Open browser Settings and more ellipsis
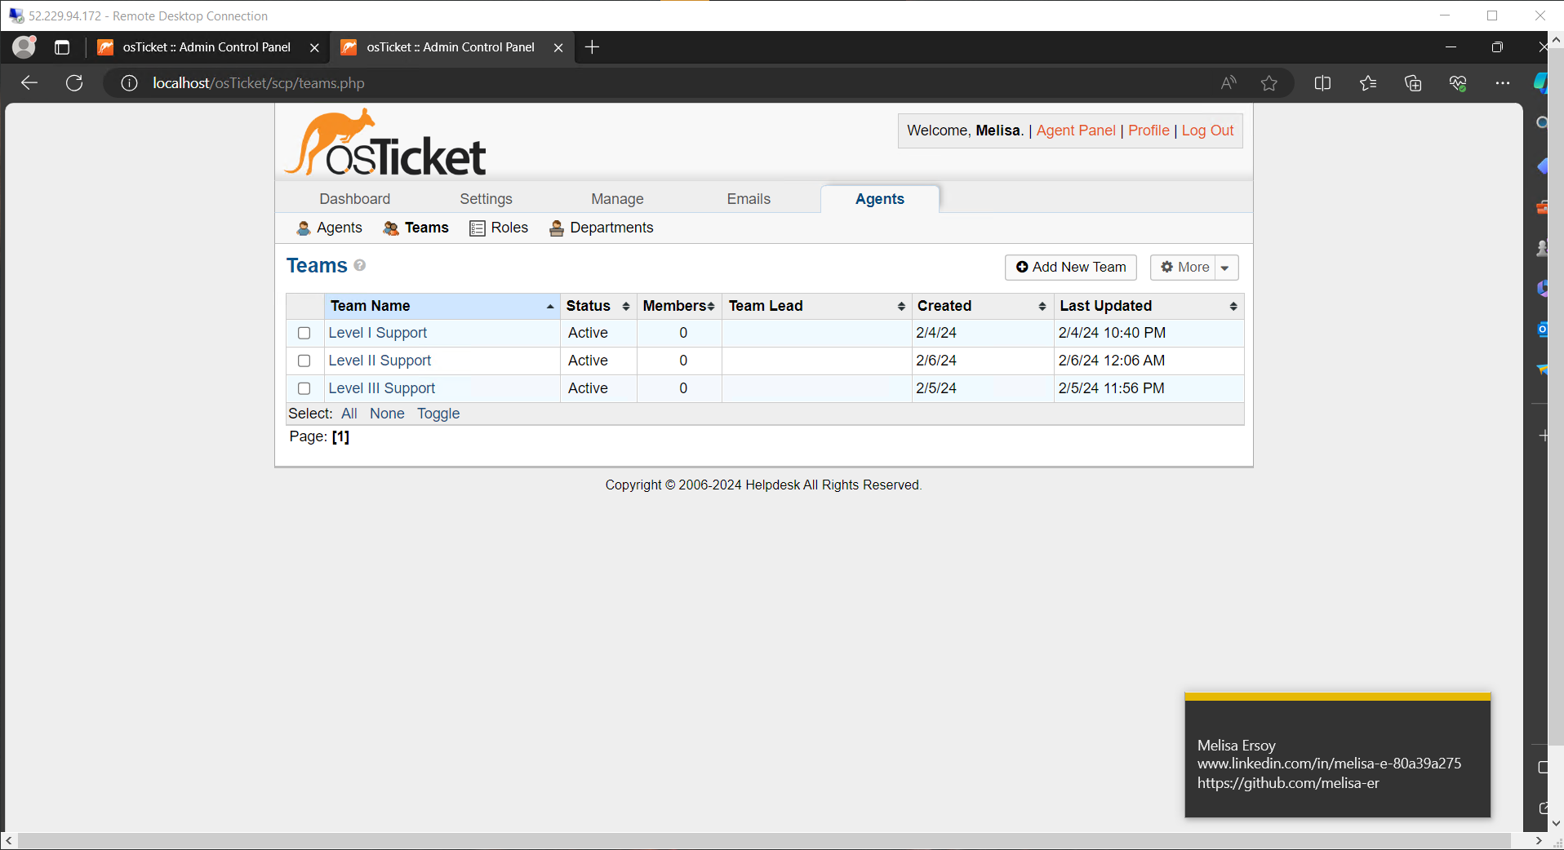The height and width of the screenshot is (850, 1564). (1503, 83)
